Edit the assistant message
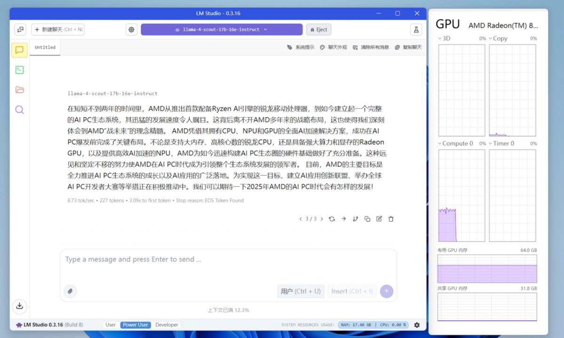 (379, 218)
